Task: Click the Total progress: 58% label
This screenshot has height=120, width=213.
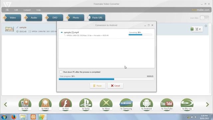Action: (67, 76)
